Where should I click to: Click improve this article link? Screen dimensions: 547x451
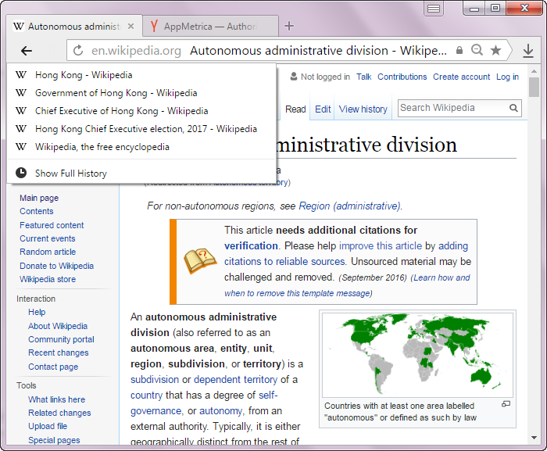381,245
